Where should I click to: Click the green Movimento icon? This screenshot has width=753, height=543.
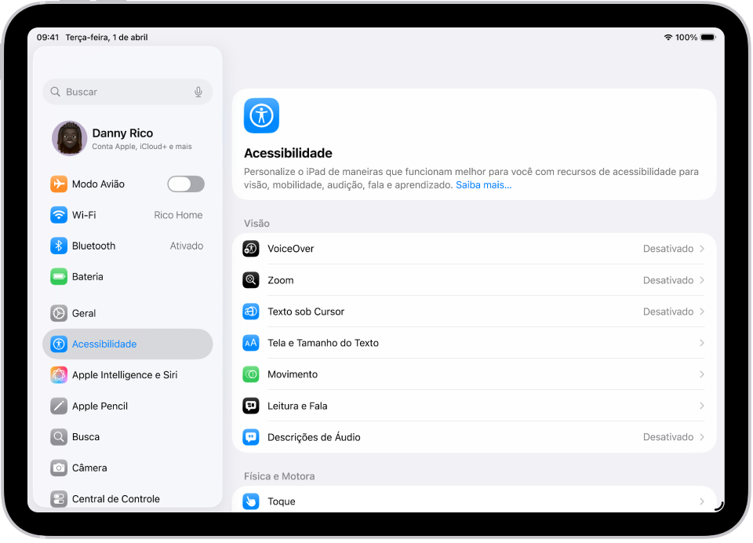pos(251,374)
